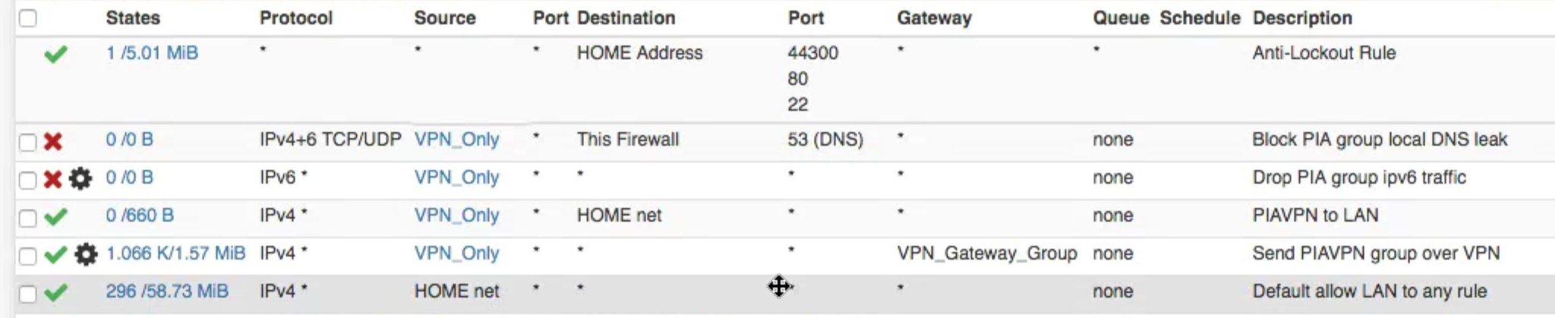Click gear icon on Send PIAVPN over VPN rule
This screenshot has height=318, width=1555.
(x=86, y=255)
